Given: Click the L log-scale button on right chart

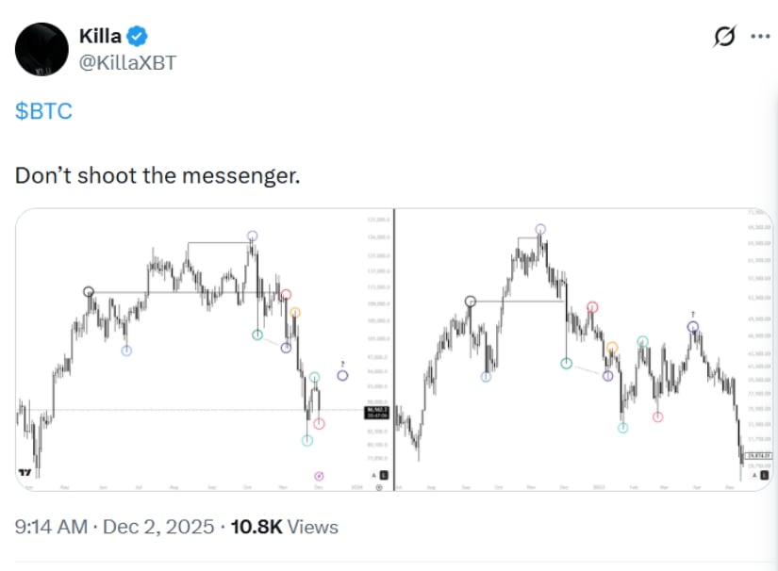Looking at the screenshot, I should coord(763,477).
